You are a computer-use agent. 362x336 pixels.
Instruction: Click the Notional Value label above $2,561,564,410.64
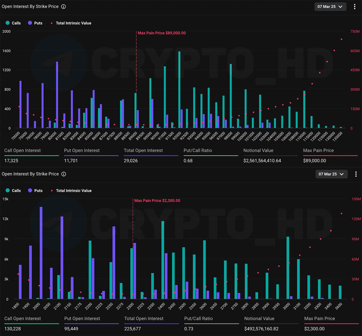click(x=258, y=150)
